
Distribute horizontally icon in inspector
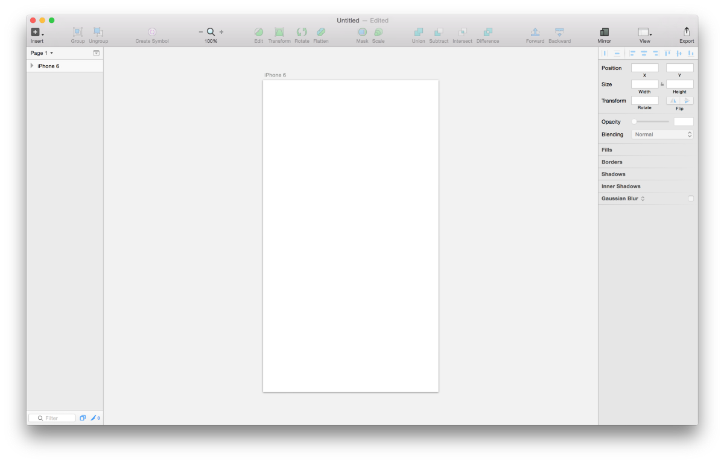pos(605,53)
